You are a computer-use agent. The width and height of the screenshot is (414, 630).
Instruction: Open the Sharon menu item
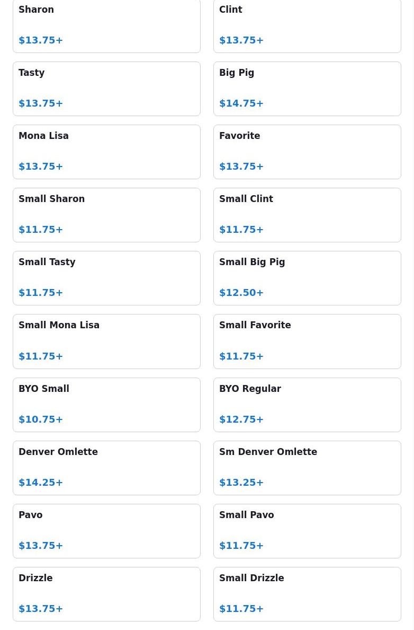coord(106,25)
